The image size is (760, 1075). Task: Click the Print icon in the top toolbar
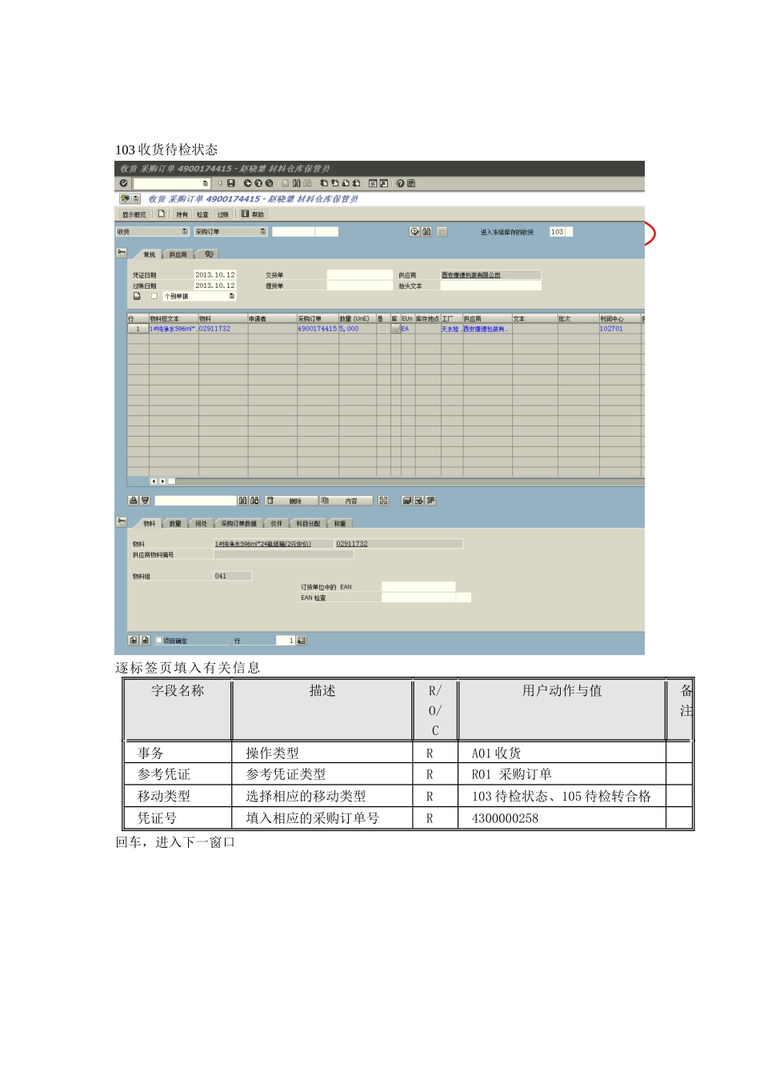(x=286, y=183)
